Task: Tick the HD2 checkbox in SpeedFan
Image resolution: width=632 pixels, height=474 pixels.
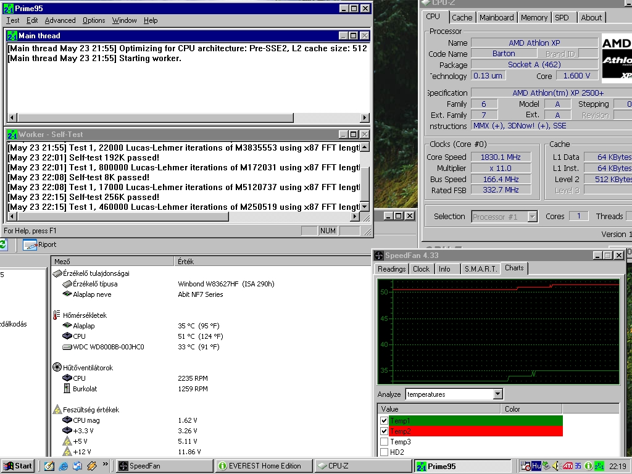Action: (x=385, y=452)
